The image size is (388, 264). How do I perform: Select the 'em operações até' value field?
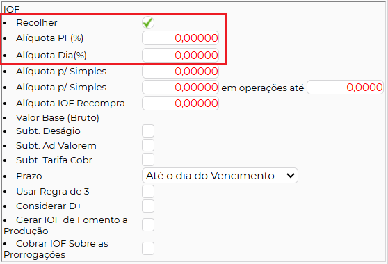pyautogui.click(x=345, y=88)
